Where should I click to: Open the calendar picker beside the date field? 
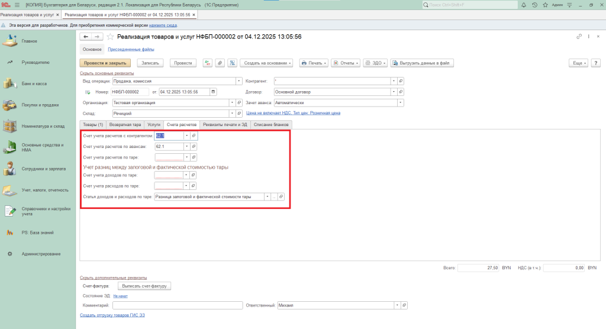(214, 92)
